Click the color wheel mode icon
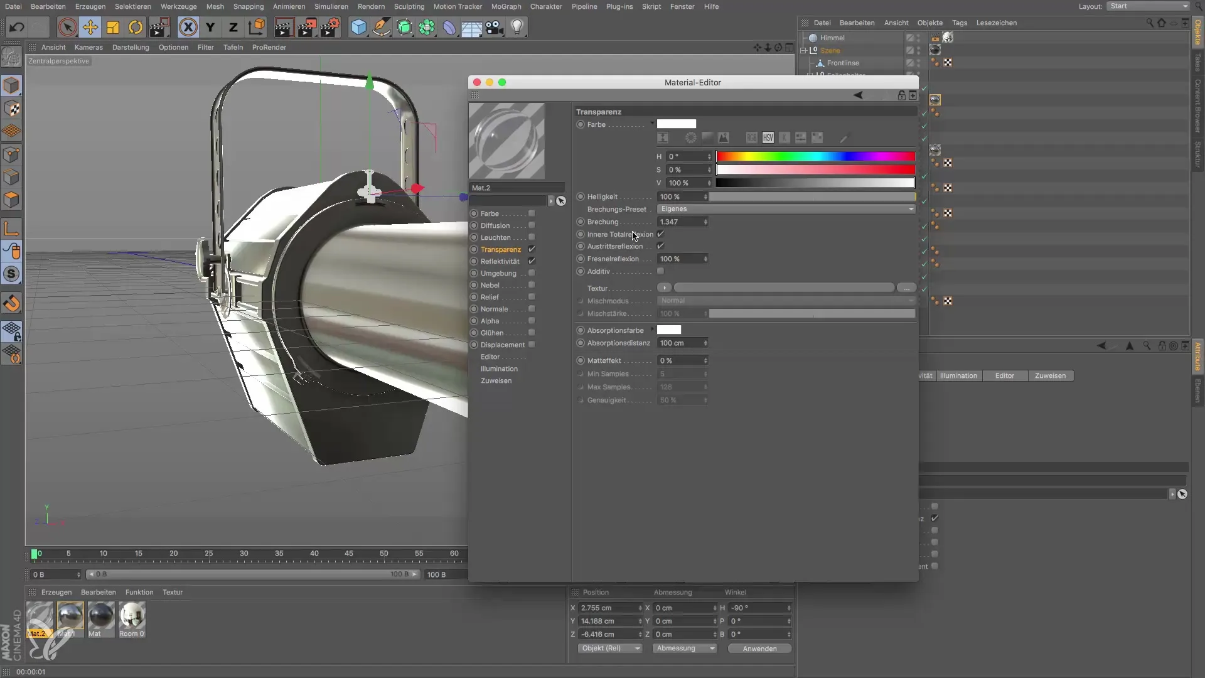This screenshot has height=678, width=1205. coord(690,137)
